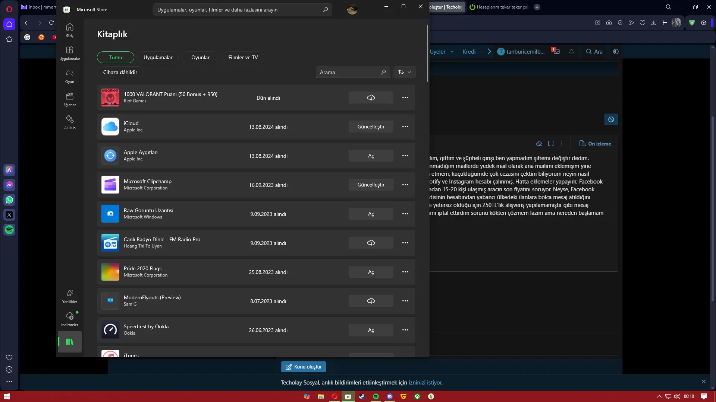Open İndirmeler in Store sidebar

tap(70, 319)
